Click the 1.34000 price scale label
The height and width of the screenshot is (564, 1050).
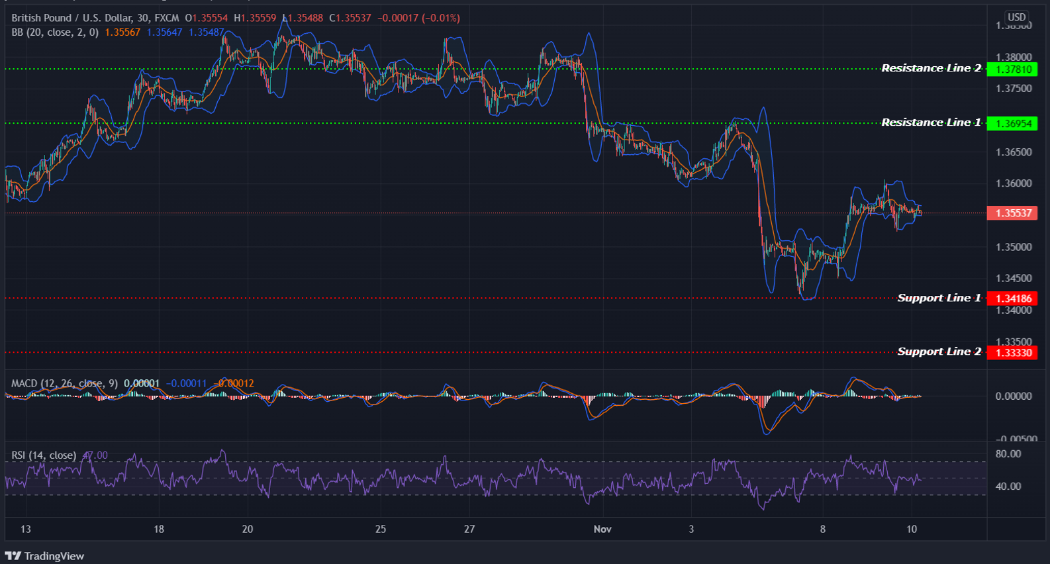1014,310
